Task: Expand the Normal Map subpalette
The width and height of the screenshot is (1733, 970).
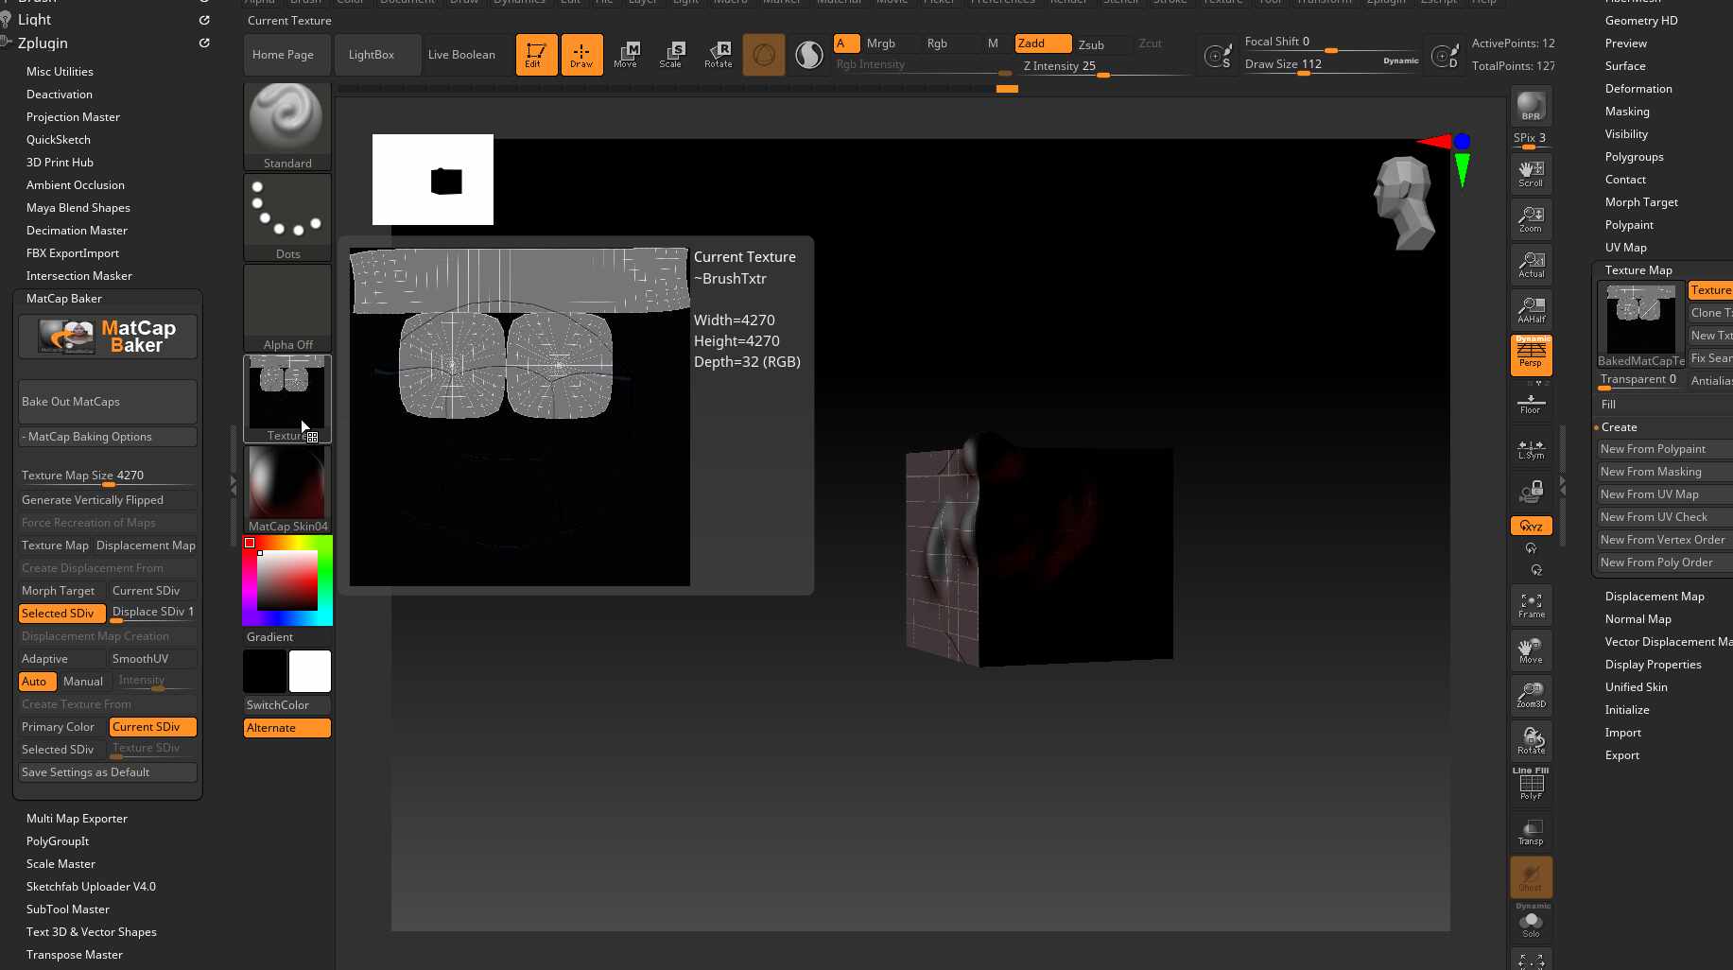Action: 1638,619
